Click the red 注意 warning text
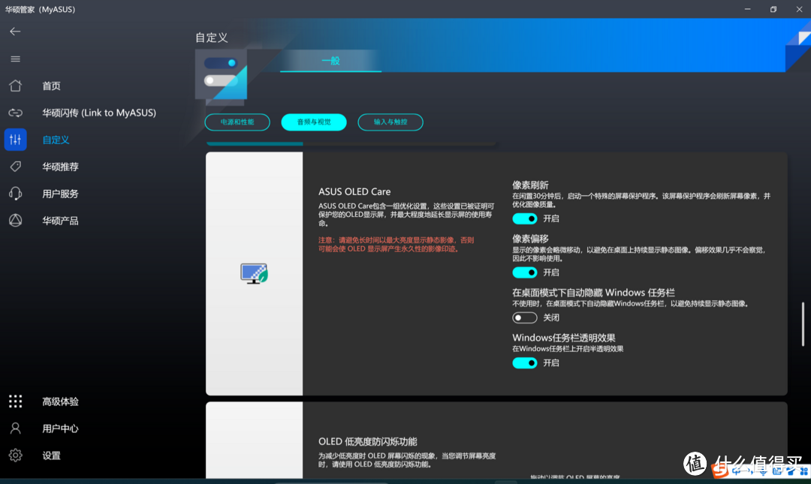The height and width of the screenshot is (484, 811). [396, 245]
